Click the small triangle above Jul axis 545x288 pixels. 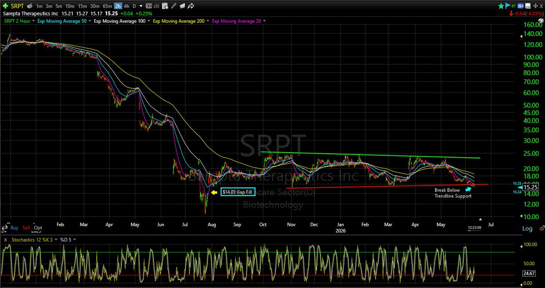(x=481, y=219)
